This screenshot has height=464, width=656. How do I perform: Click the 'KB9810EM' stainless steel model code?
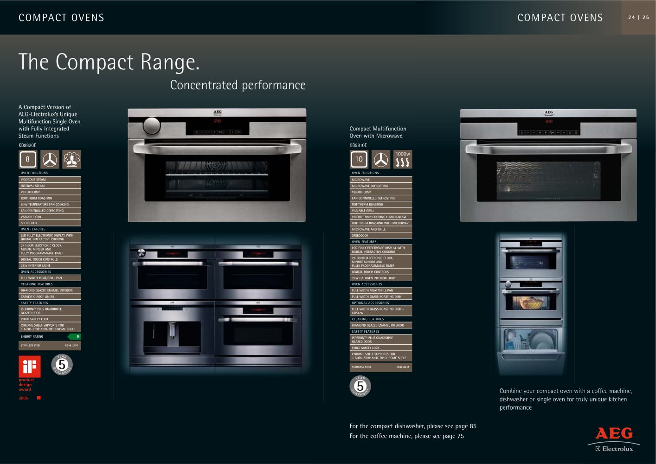coord(403,367)
